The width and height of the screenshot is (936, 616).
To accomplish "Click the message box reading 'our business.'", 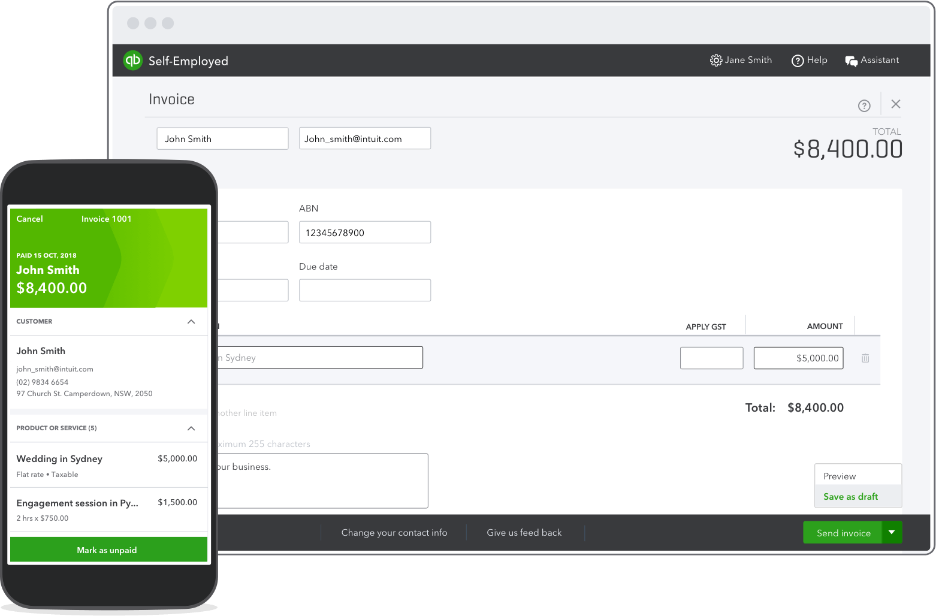I will pos(322,481).
